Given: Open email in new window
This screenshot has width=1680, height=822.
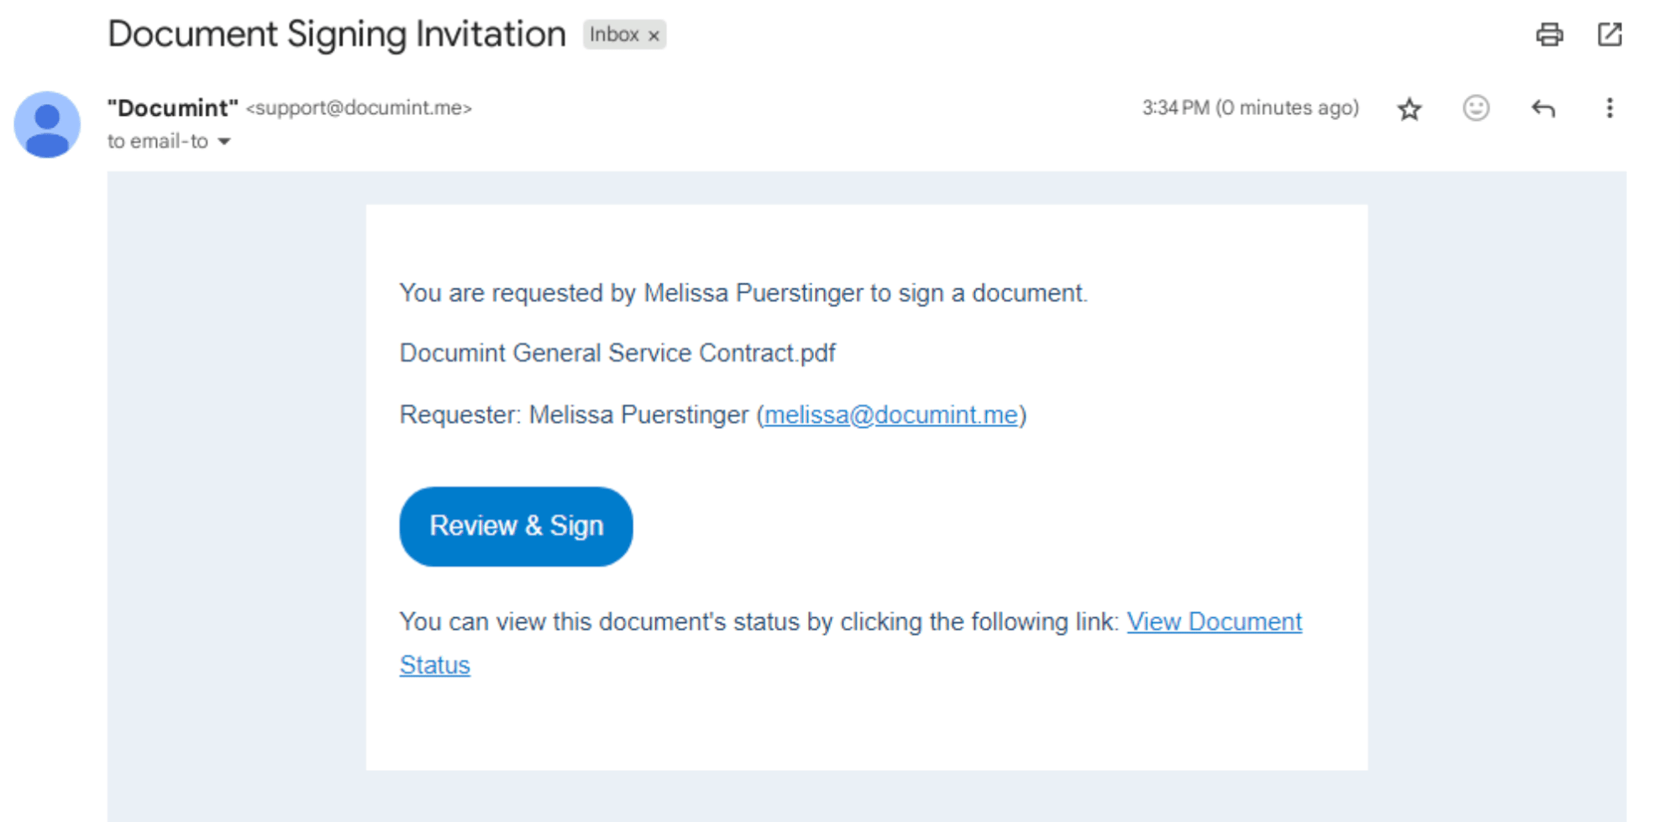Looking at the screenshot, I should coord(1609,35).
